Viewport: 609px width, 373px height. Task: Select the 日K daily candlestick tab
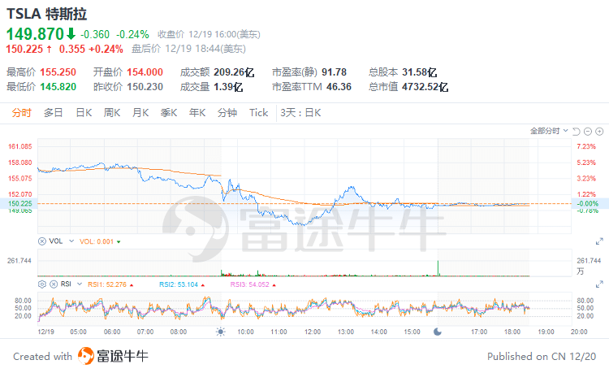[84, 113]
